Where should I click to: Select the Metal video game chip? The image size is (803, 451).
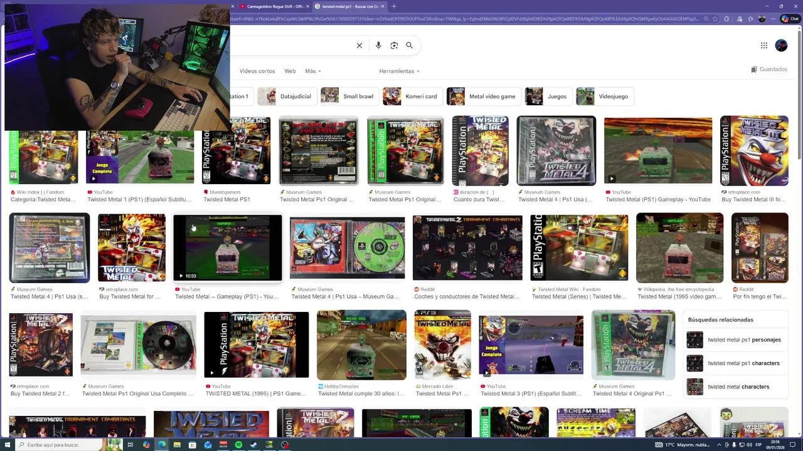(483, 96)
